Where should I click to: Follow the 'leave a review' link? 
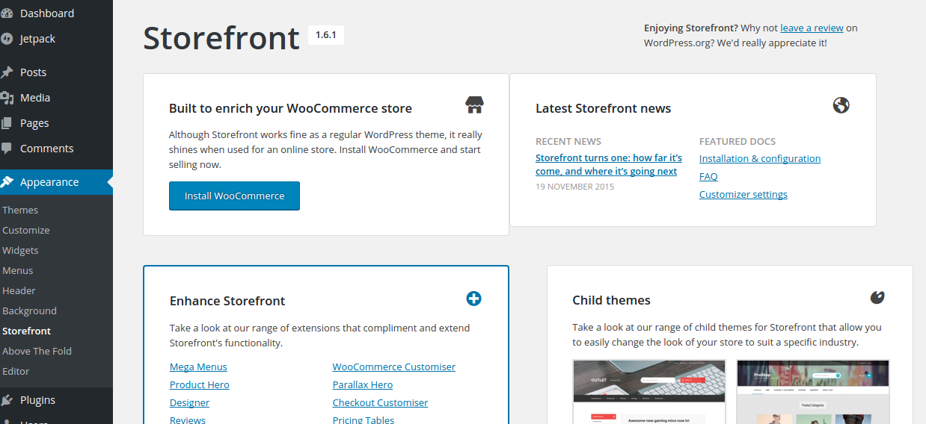[812, 28]
